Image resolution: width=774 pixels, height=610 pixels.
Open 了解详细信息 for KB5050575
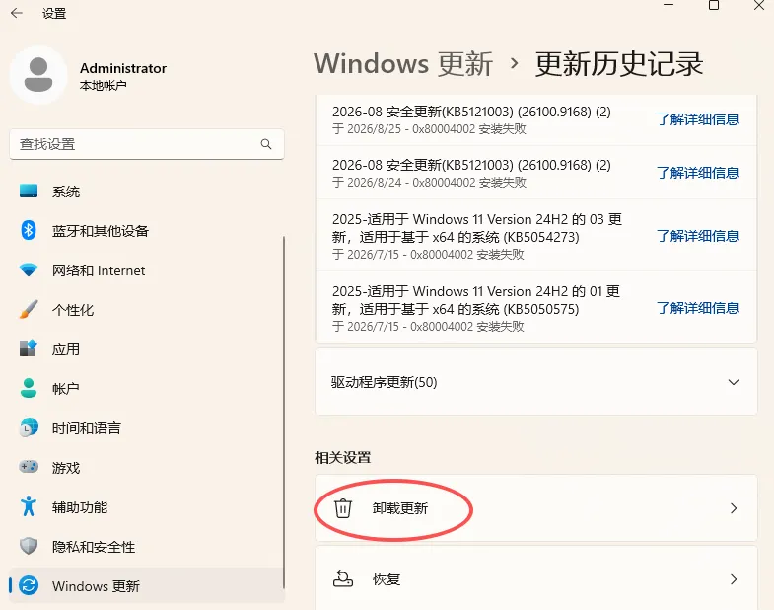click(x=697, y=308)
